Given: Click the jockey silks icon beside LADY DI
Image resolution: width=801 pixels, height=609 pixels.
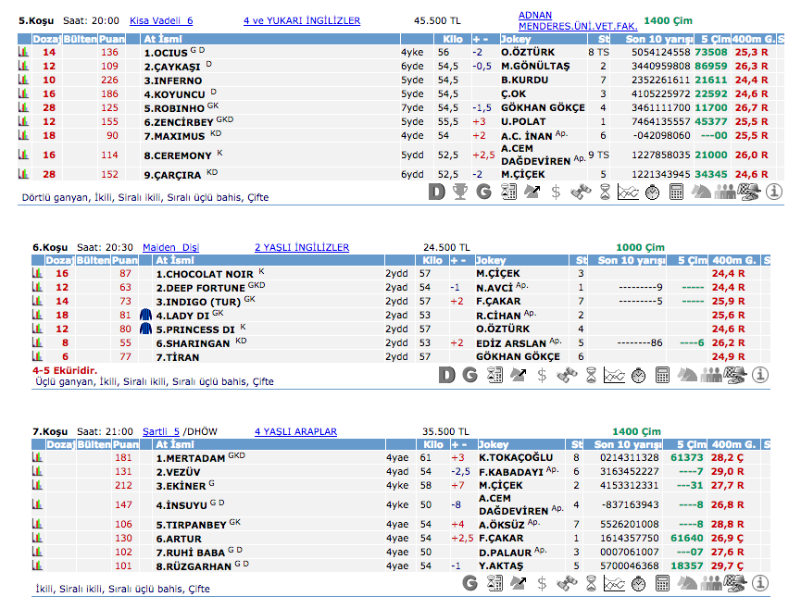Looking at the screenshot, I should (x=145, y=315).
